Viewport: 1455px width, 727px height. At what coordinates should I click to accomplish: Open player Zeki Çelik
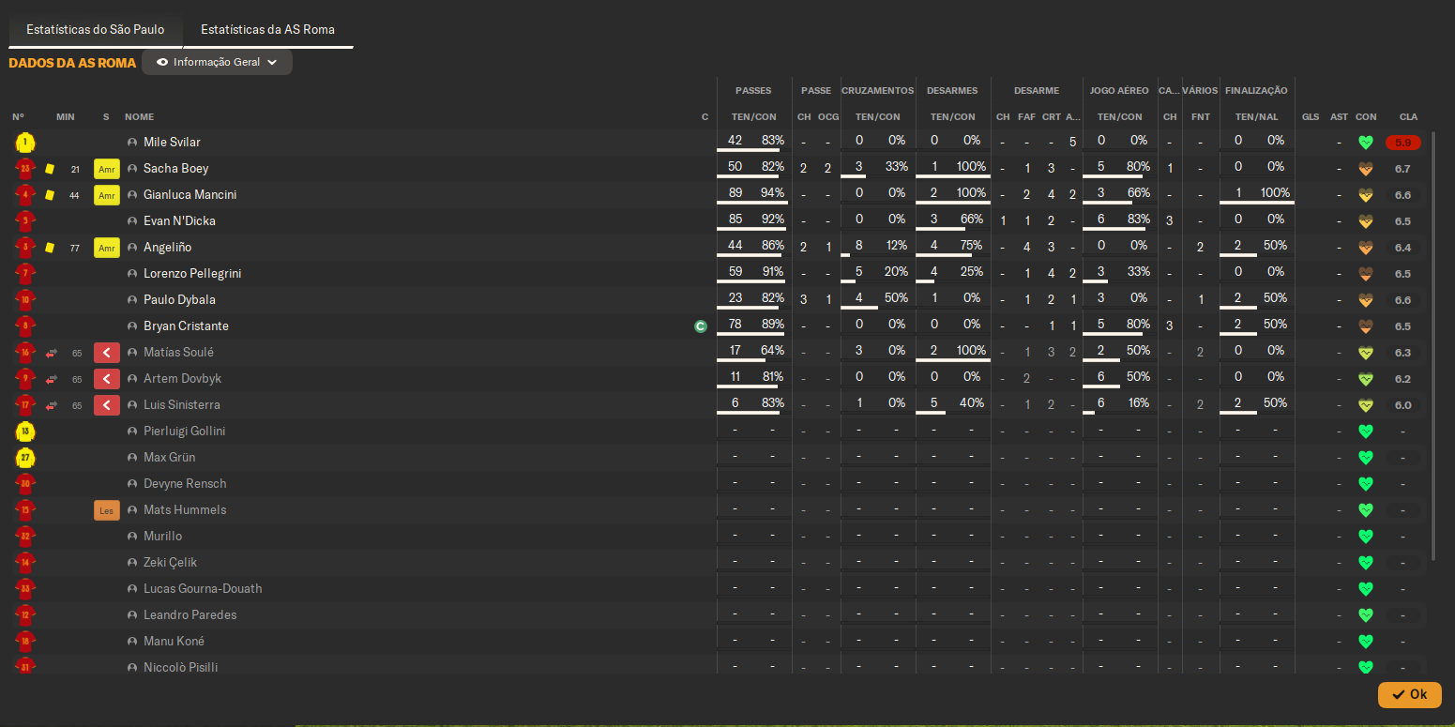point(170,563)
